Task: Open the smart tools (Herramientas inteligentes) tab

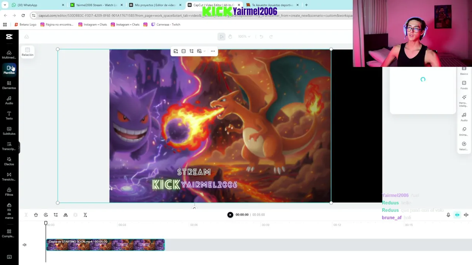Action: coord(464,101)
